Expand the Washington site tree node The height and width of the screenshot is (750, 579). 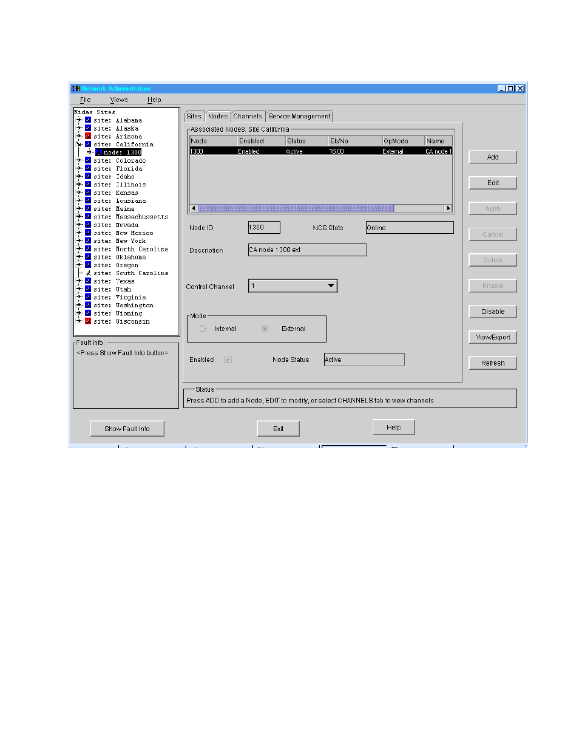pos(79,305)
